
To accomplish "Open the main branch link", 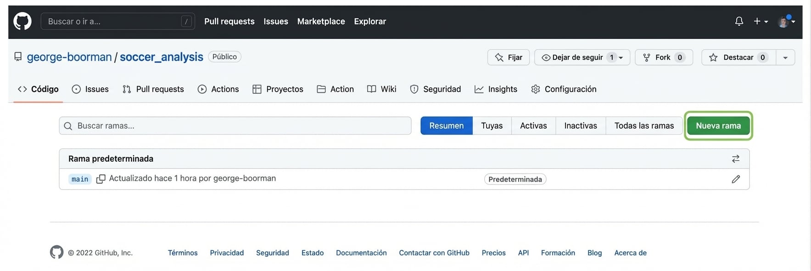I will (80, 179).
